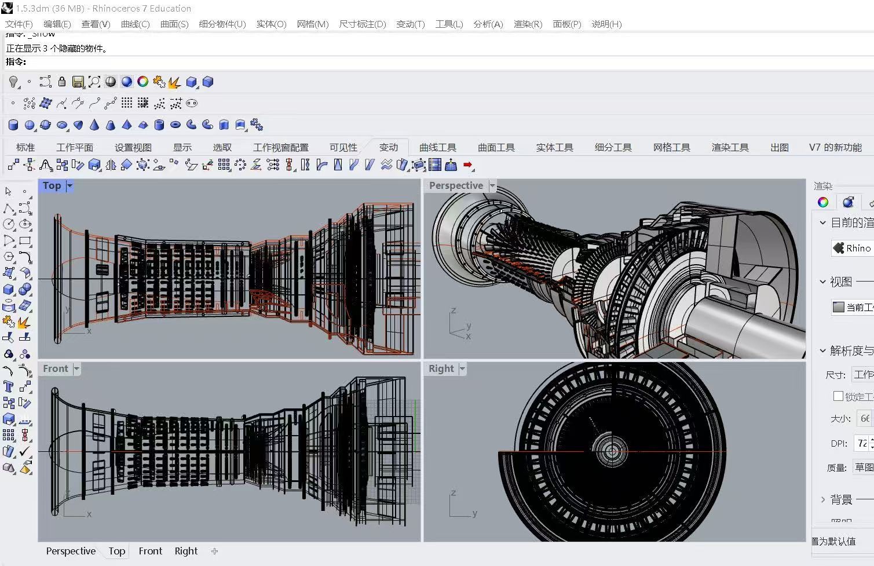The image size is (874, 566).
Task: Expand the 背景 section in the render panel
Action: tap(822, 499)
